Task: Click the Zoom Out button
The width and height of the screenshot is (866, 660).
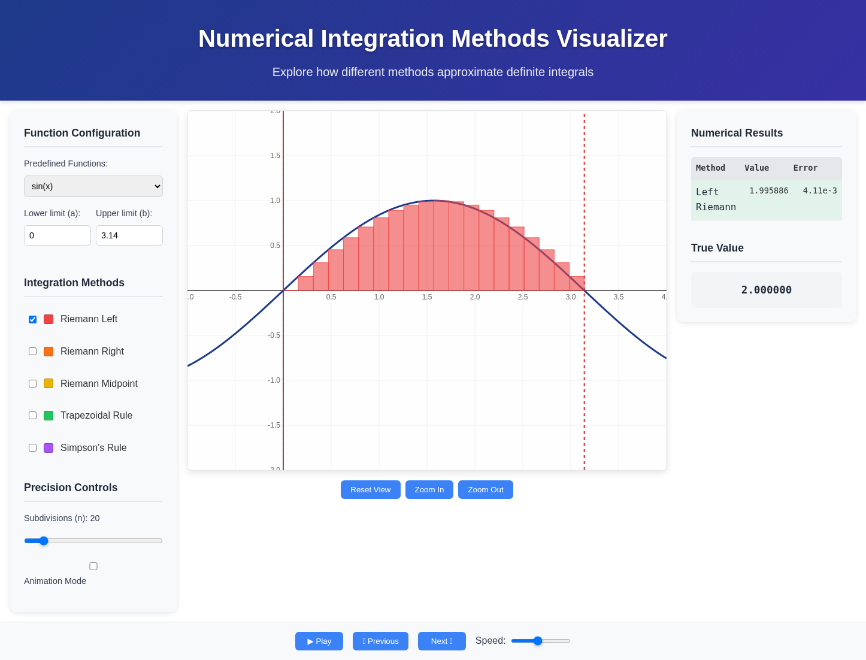Action: [485, 489]
